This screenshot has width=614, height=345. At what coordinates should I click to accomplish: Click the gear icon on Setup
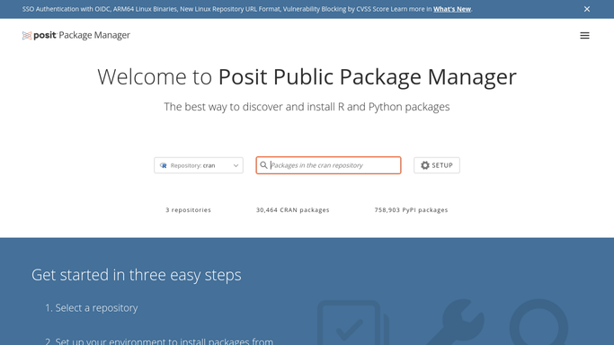pos(425,165)
